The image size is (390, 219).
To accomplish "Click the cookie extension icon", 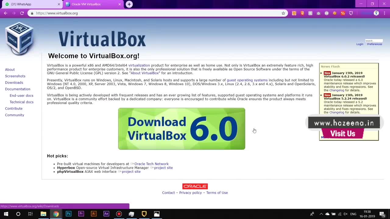I will tap(335, 13).
